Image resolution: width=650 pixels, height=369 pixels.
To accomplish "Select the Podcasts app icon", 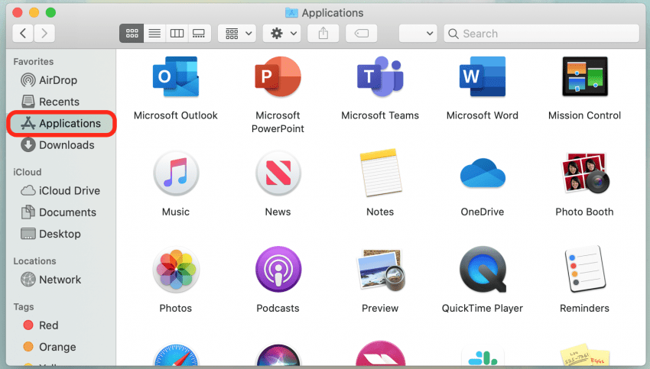I will pos(278,270).
